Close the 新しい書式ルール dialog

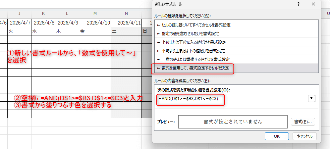[313, 4]
